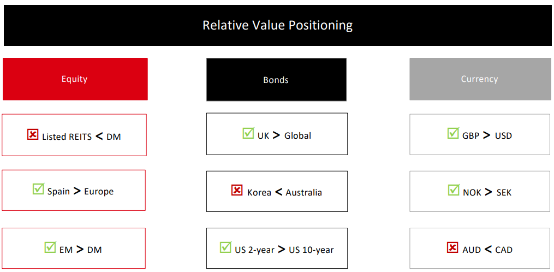Select the red Equity header
The height and width of the screenshot is (272, 554).
[x=75, y=79]
